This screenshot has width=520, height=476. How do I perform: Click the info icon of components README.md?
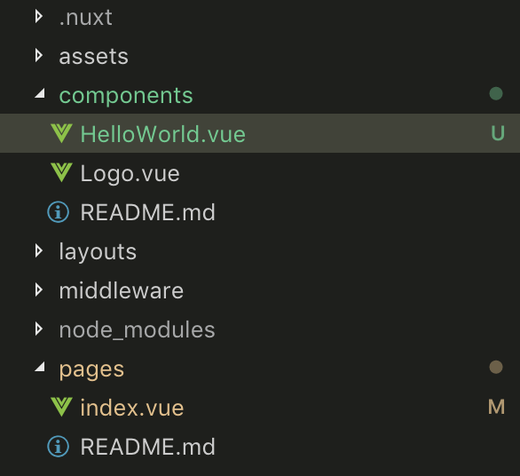coord(58,212)
